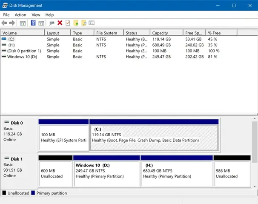Click Show/Hide Action Pane toolbar icon
The width and height of the screenshot is (258, 204).
[41, 23]
